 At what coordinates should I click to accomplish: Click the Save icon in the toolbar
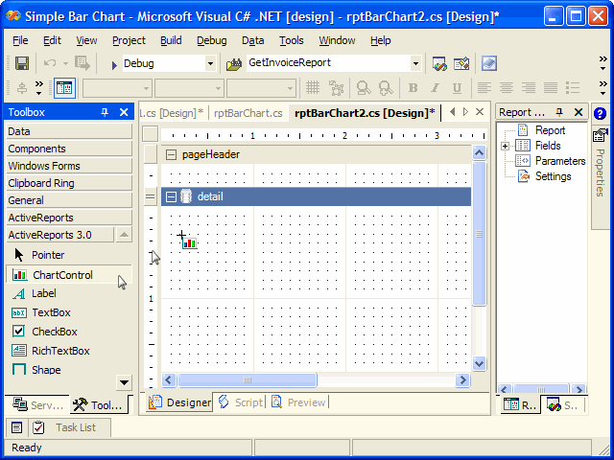[21, 63]
